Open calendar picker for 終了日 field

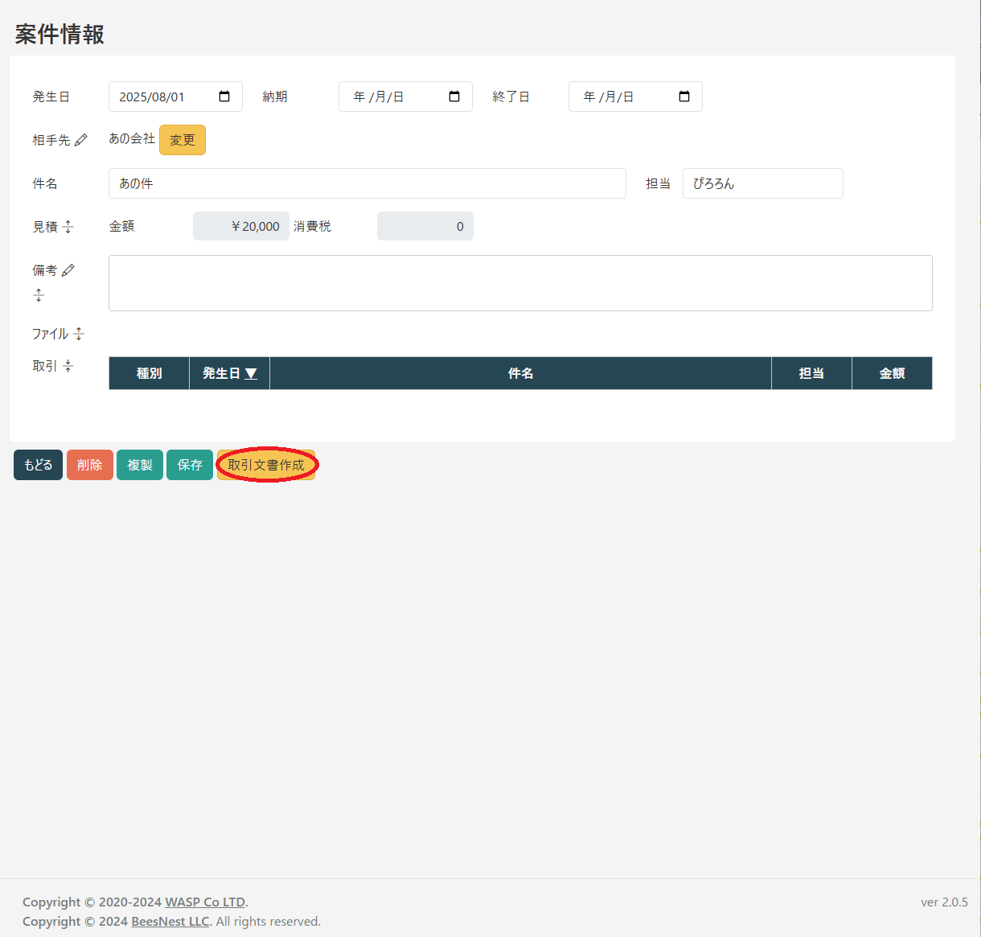(x=684, y=97)
